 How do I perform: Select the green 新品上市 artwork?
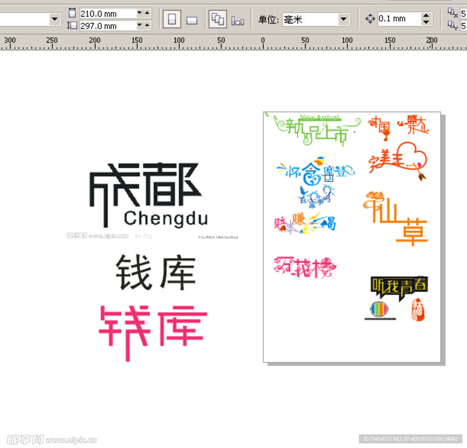(x=316, y=129)
